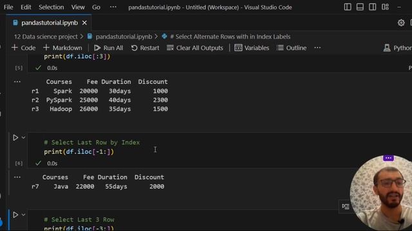Toggle primary side bar layout icon
412x231 pixels.
(x=348, y=7)
